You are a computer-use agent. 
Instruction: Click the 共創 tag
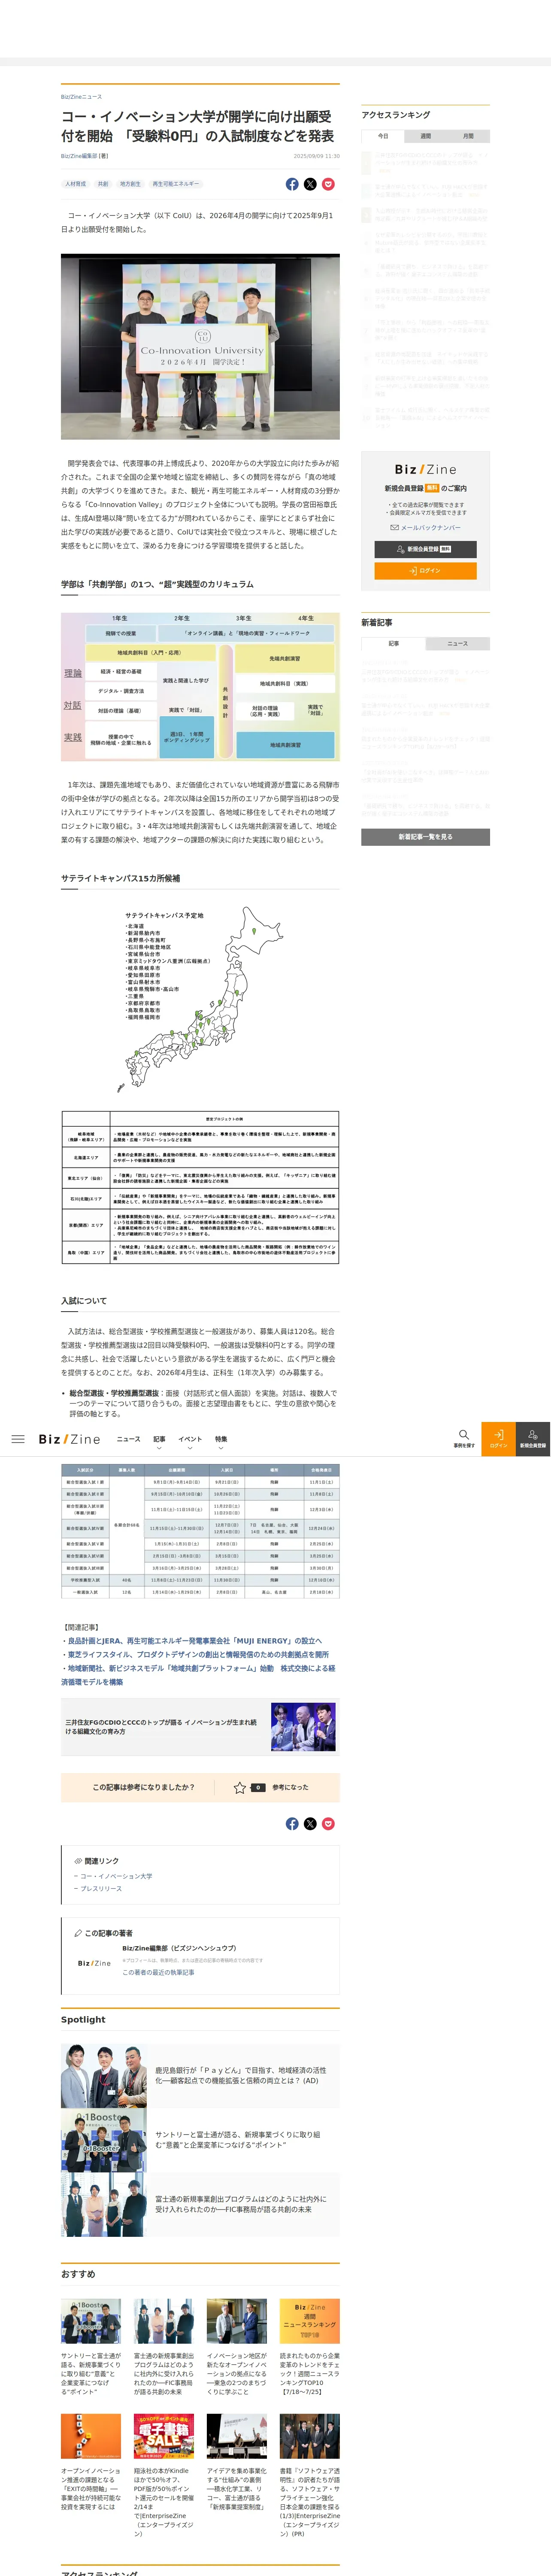(x=103, y=184)
